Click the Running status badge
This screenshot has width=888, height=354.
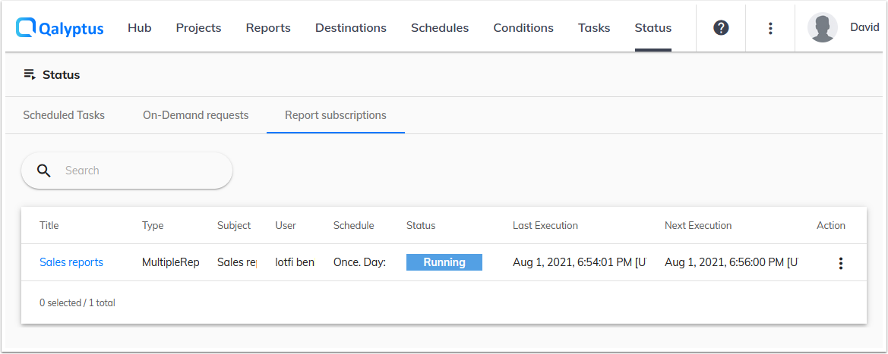point(444,262)
